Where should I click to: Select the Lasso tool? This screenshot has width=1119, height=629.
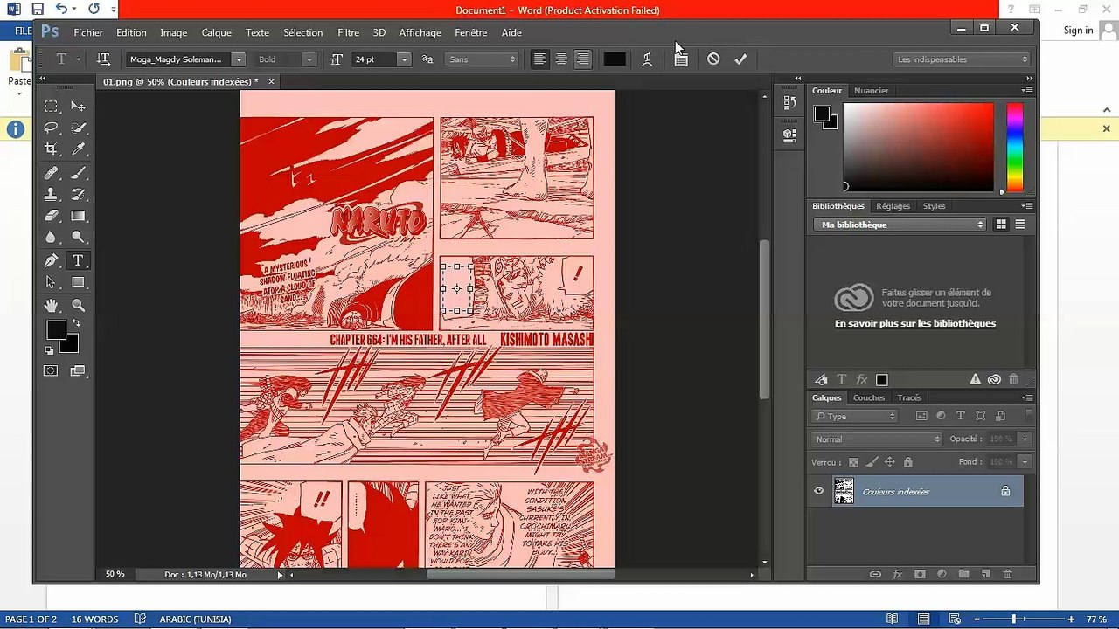[x=52, y=128]
